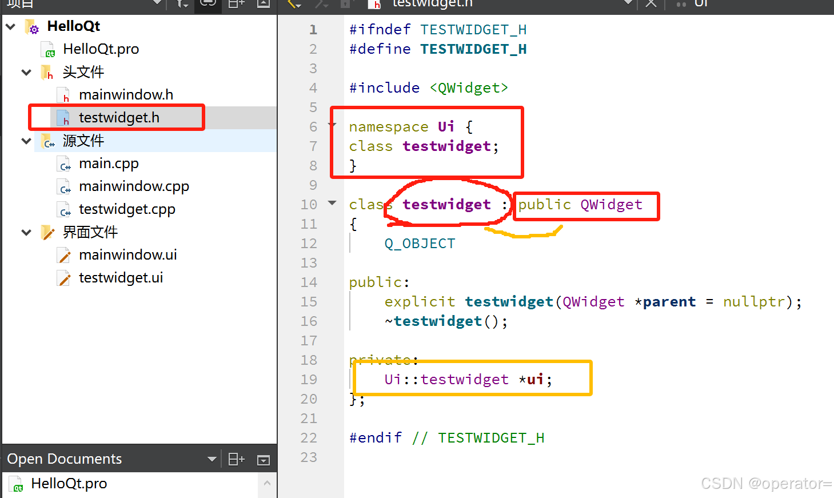Click the // TESTWIDGET_H comment

click(478, 438)
